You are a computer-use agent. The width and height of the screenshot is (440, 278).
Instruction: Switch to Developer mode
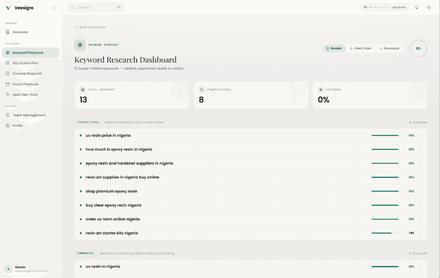pos(389,48)
